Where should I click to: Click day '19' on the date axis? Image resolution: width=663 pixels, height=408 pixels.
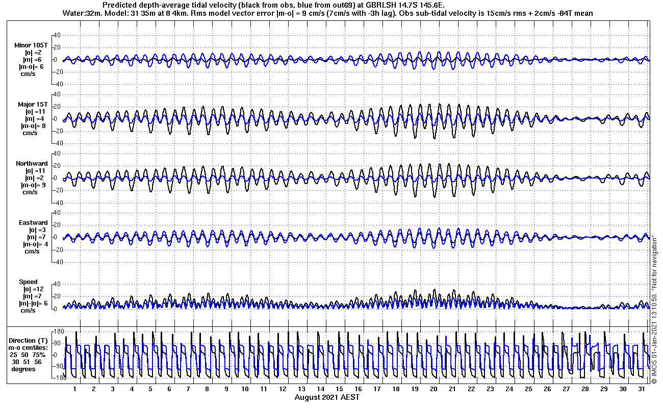(x=415, y=389)
